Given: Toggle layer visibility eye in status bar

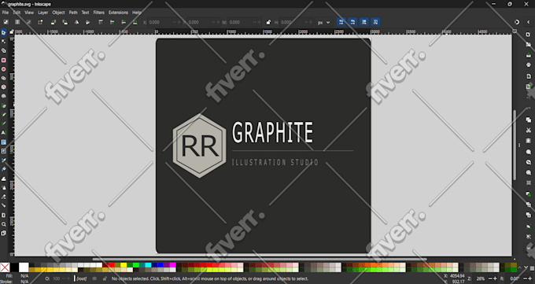Looking at the screenshot, I should [94, 278].
